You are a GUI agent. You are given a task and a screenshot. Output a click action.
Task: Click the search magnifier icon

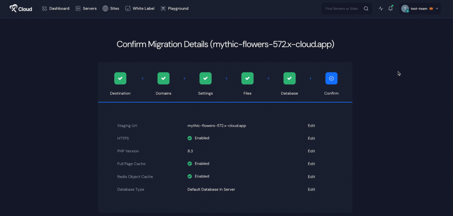tap(366, 8)
